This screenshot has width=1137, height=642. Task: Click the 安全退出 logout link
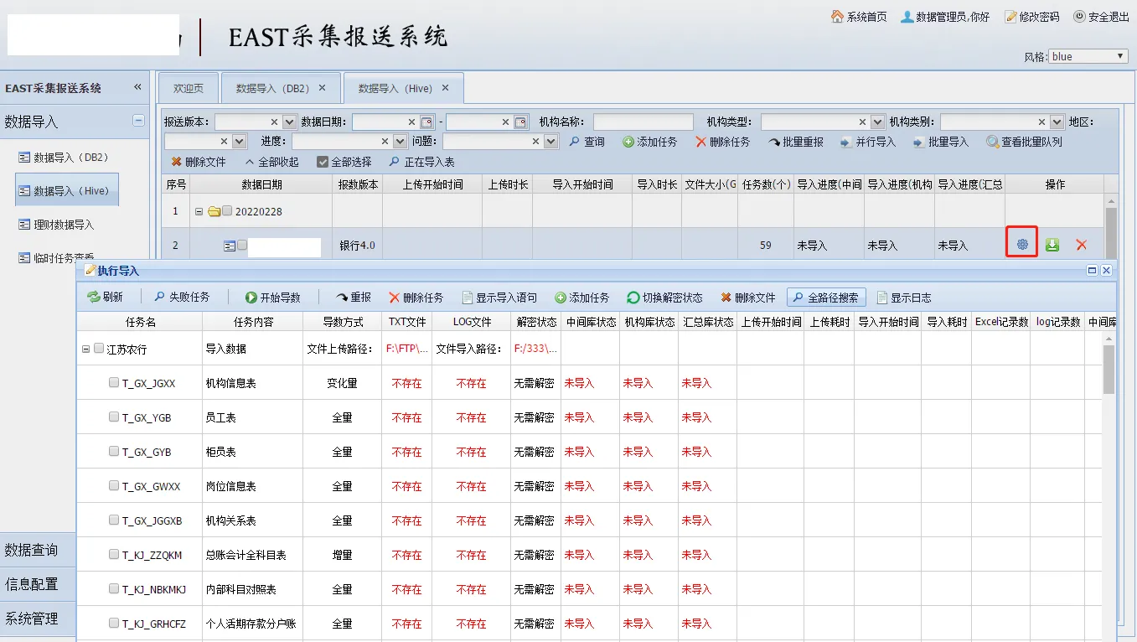(x=1101, y=17)
